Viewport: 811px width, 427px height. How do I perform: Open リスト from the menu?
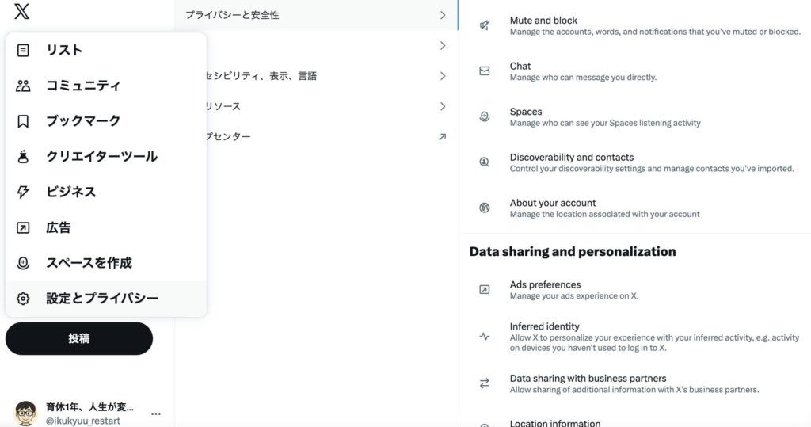tap(64, 50)
